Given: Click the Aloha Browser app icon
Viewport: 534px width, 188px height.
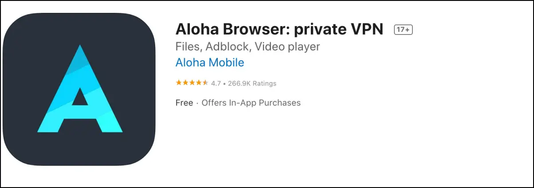Looking at the screenshot, I should [79, 90].
